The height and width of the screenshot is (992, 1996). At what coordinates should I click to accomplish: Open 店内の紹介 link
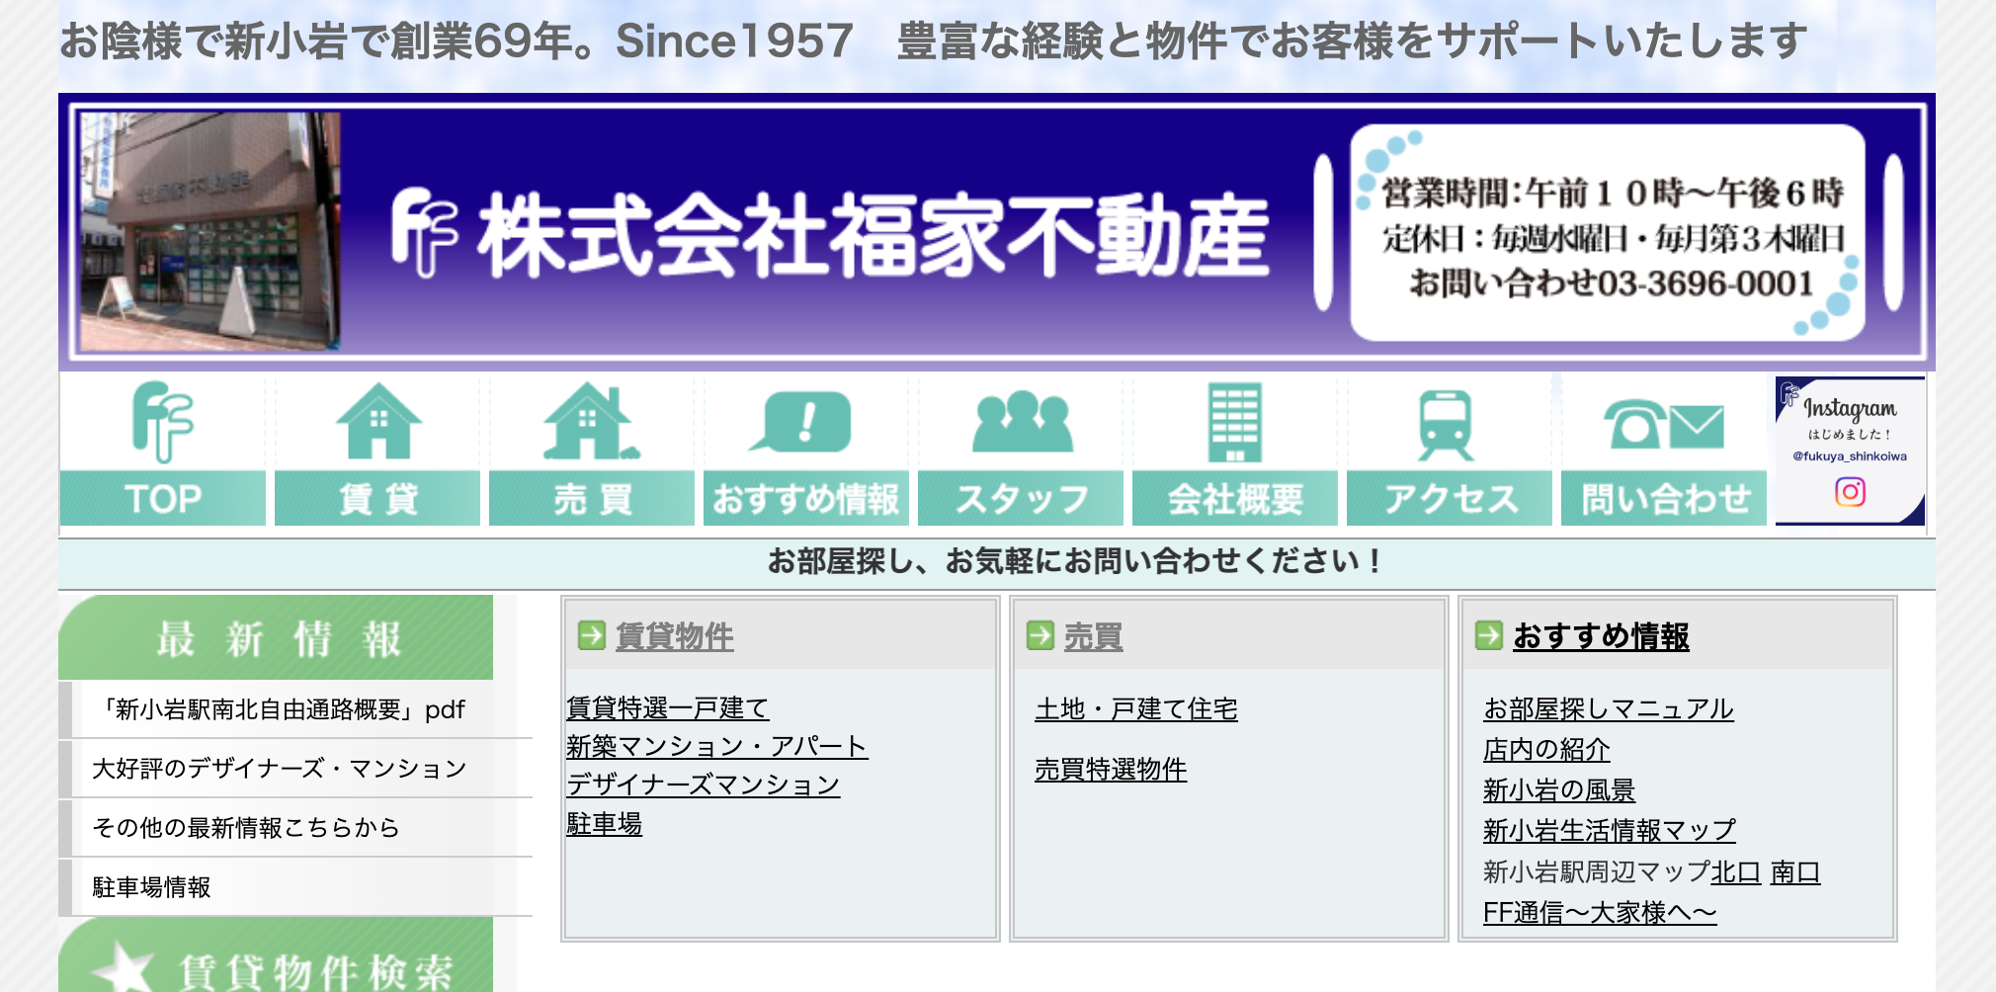click(1546, 749)
